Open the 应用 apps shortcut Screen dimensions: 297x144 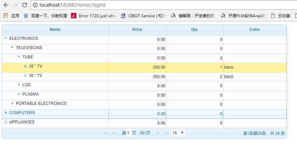tap(11, 16)
